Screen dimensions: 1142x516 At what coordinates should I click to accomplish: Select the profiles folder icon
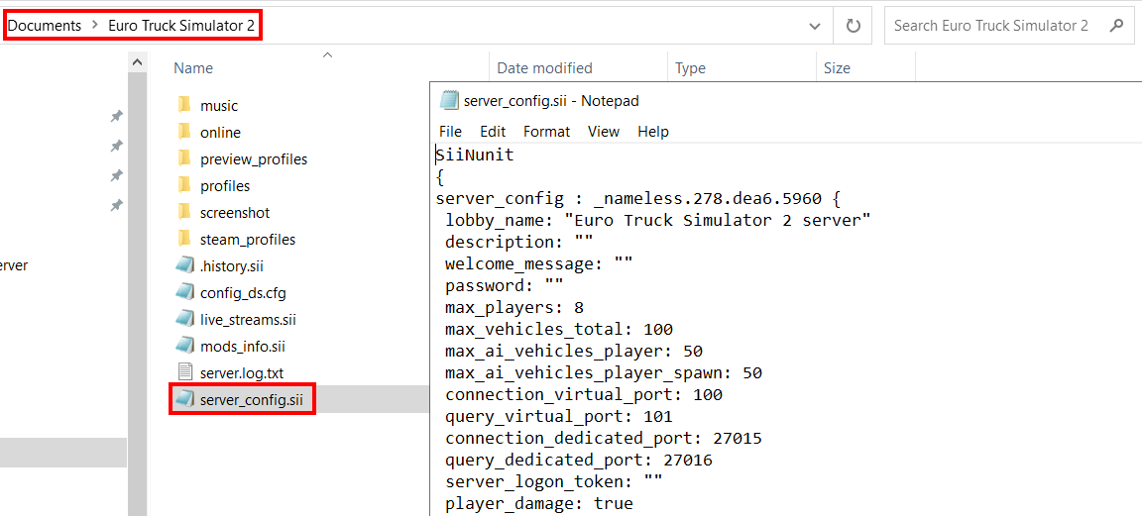point(184,185)
